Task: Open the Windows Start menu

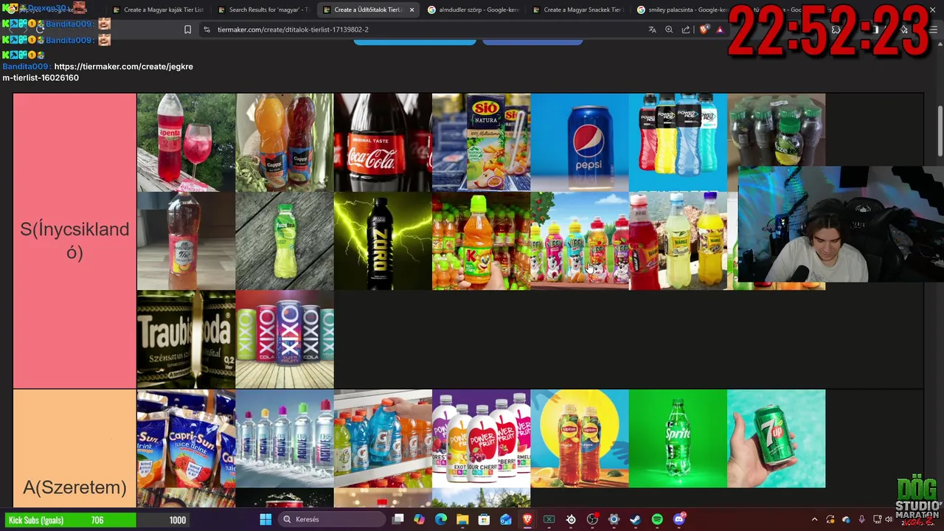Action: tap(265, 519)
